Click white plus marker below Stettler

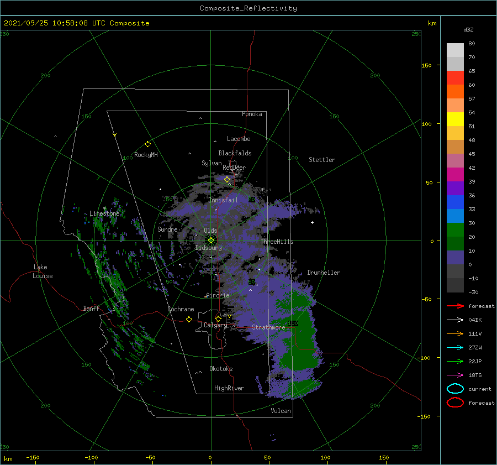click(312, 222)
